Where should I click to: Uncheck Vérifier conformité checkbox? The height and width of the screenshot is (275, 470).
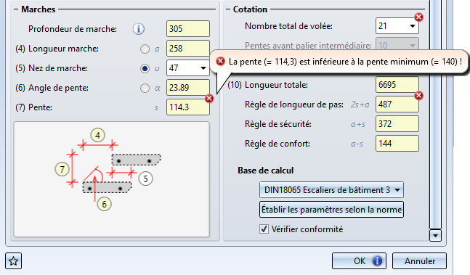(x=264, y=229)
